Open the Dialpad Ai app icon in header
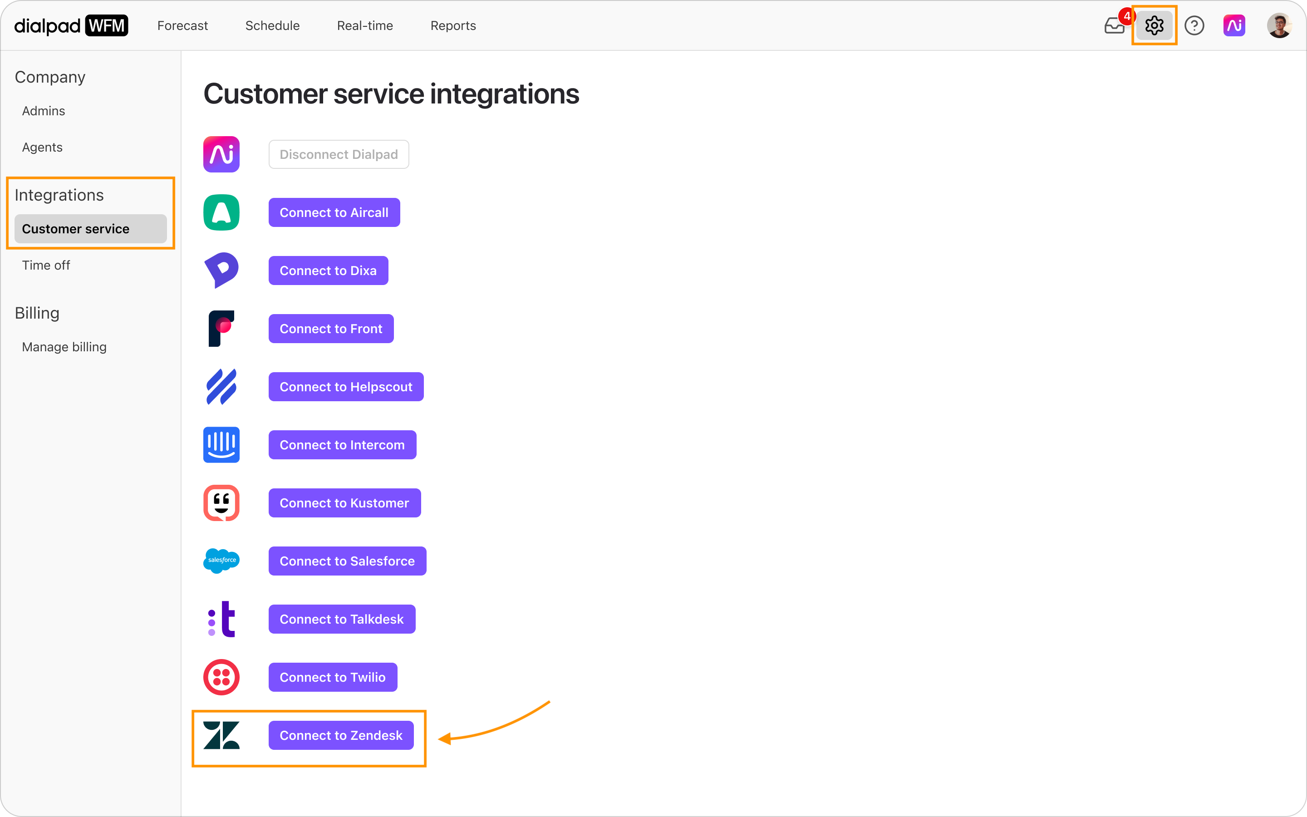 1234,25
